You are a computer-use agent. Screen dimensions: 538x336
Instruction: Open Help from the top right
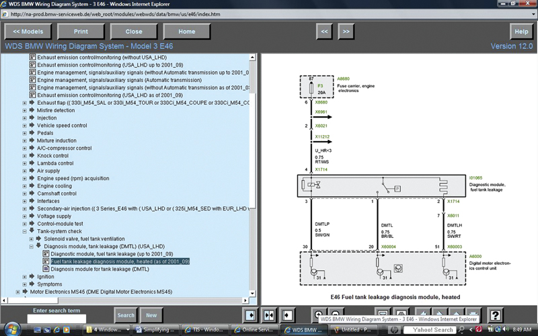(x=522, y=31)
